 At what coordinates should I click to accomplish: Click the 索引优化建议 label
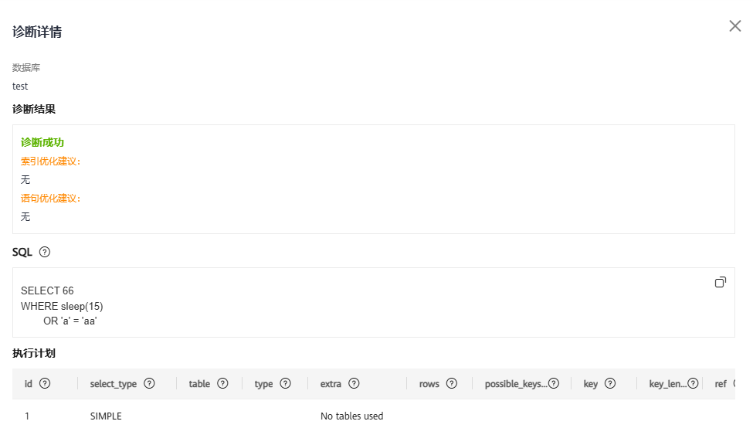click(50, 161)
